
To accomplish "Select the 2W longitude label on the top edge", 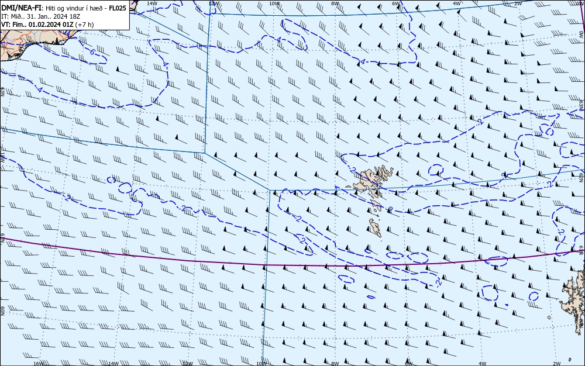I will (x=518, y=3).
